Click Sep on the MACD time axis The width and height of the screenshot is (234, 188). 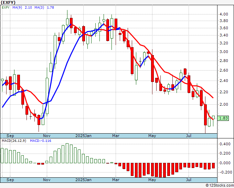pyautogui.click(x=10, y=180)
